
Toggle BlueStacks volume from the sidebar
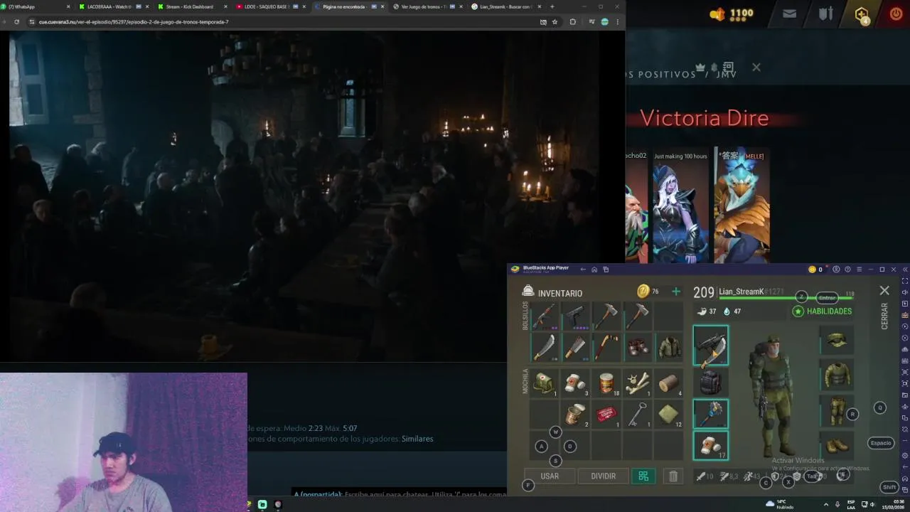click(x=905, y=292)
